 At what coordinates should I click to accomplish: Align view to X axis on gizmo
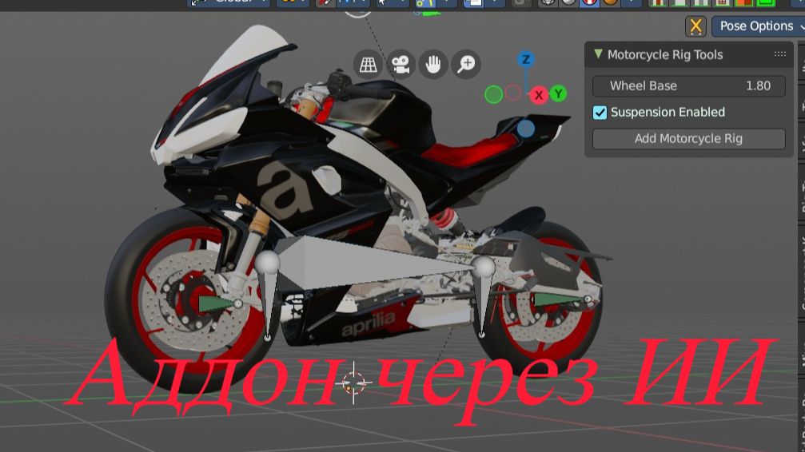click(539, 95)
